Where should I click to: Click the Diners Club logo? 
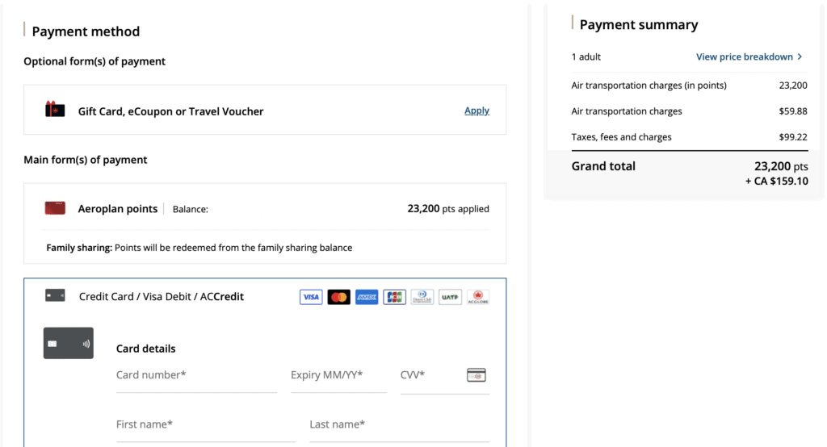coord(422,297)
